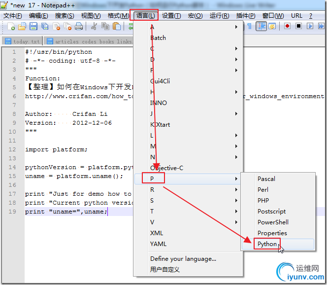This screenshot has height=285, width=327.
Task: Select XML language
Action: (x=188, y=233)
